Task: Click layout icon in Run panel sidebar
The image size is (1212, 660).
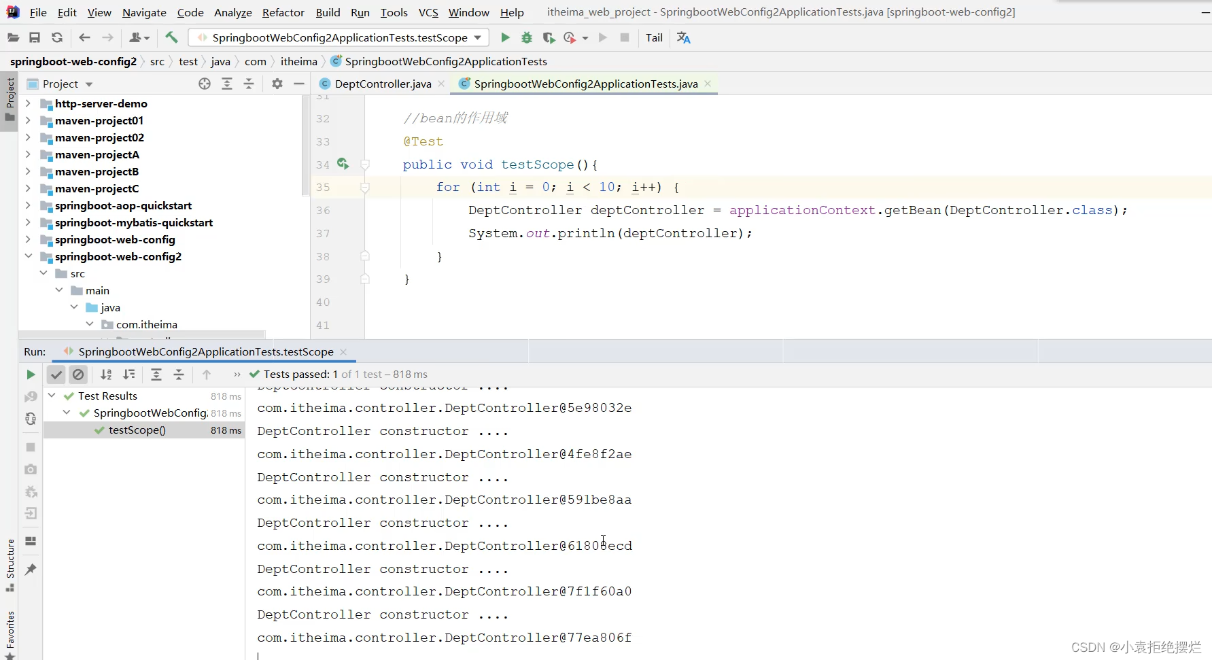Action: coord(31,541)
